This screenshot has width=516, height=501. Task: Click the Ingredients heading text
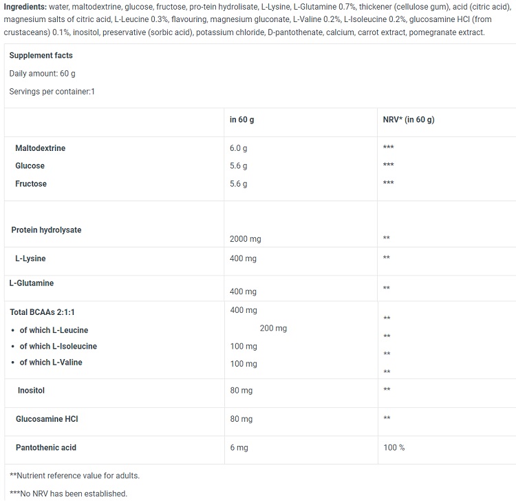click(x=25, y=7)
